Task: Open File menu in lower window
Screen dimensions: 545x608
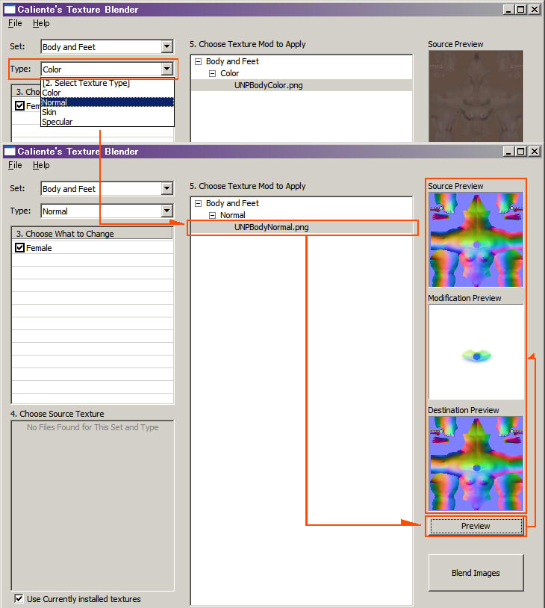Action: tap(15, 165)
